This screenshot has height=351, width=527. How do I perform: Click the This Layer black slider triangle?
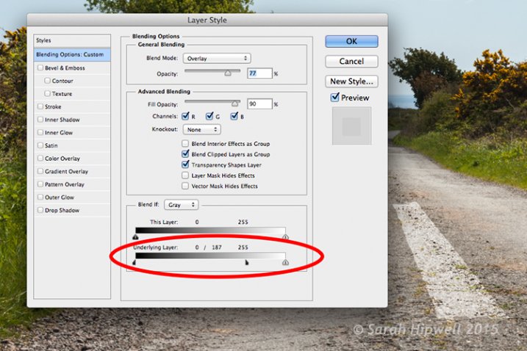coord(135,237)
